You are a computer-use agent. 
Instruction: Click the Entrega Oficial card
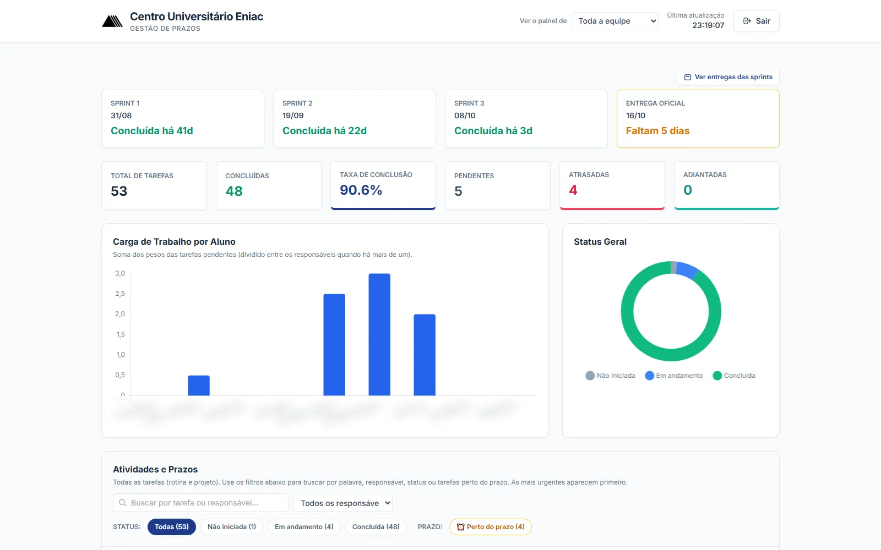698,119
